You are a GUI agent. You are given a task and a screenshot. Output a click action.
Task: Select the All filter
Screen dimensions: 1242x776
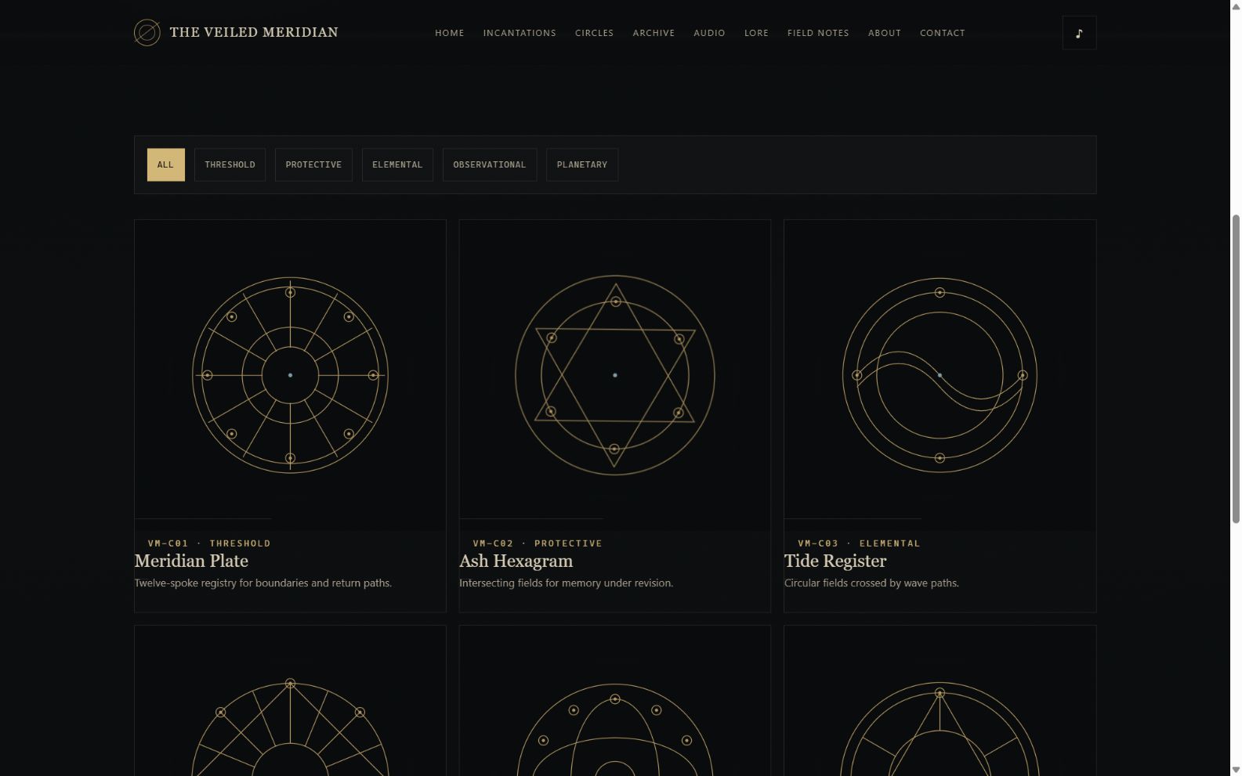pos(165,164)
